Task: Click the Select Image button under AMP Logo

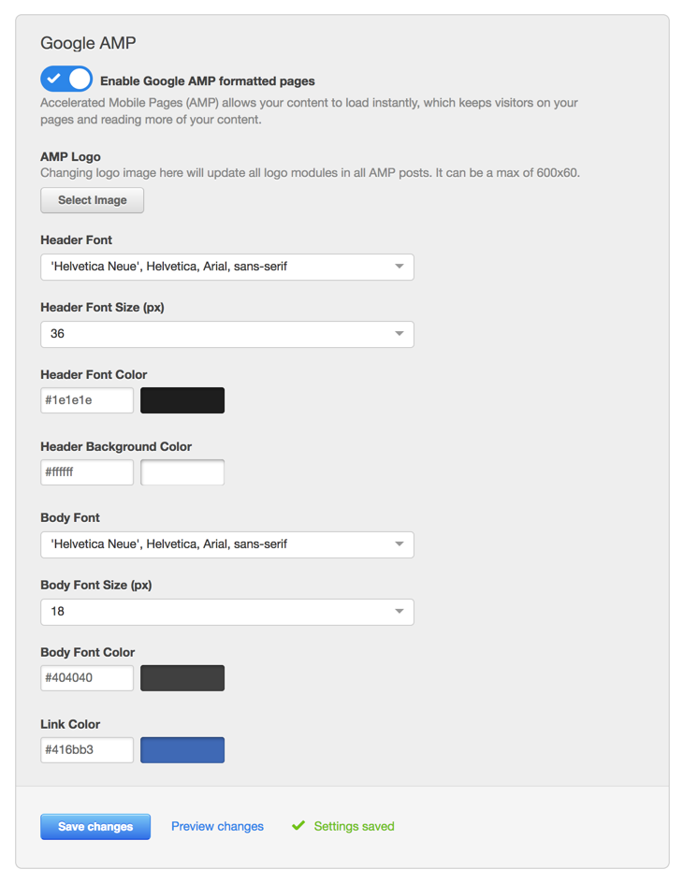Action: [92, 200]
